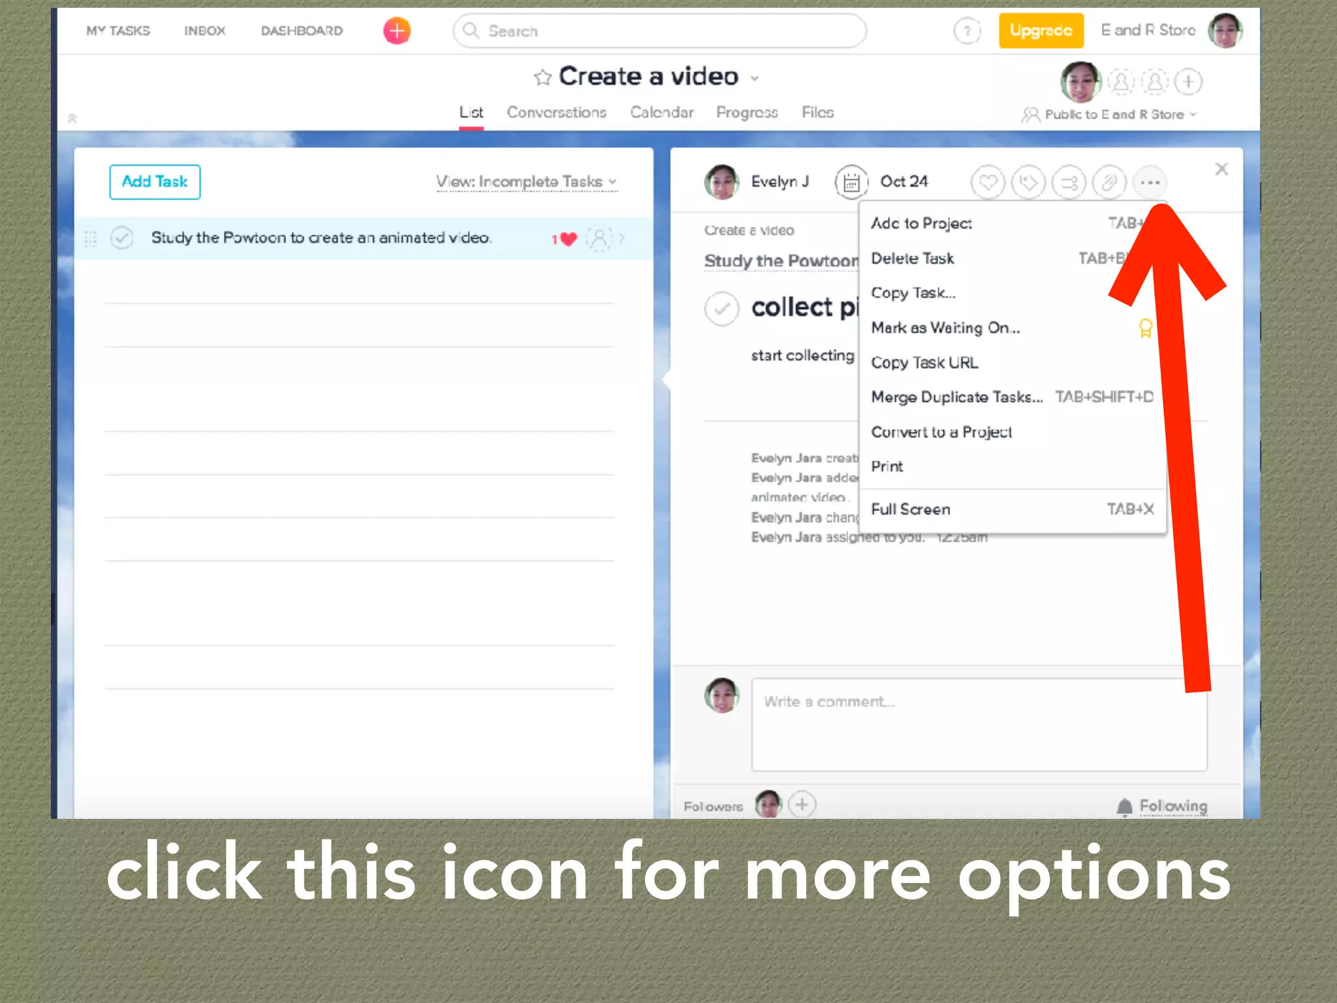
Task: Open Inbox in top navigation
Action: point(204,31)
